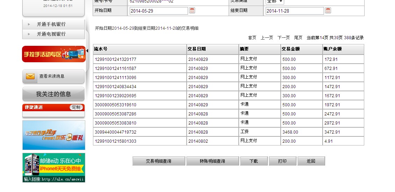Click the 定制 button in 便捷通道
Image resolution: width=395 pixels, height=192 pixels.
[x=76, y=107]
